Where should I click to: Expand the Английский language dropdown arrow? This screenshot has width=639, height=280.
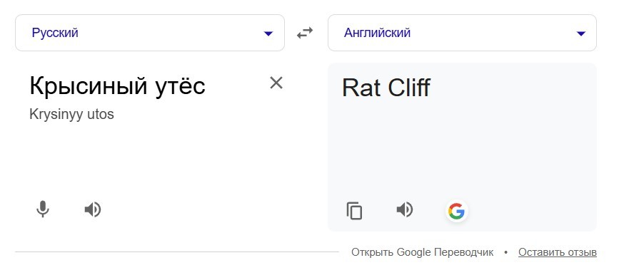(x=581, y=33)
